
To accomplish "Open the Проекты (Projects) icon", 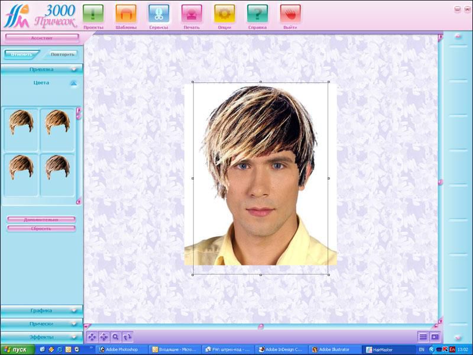I will [x=93, y=13].
